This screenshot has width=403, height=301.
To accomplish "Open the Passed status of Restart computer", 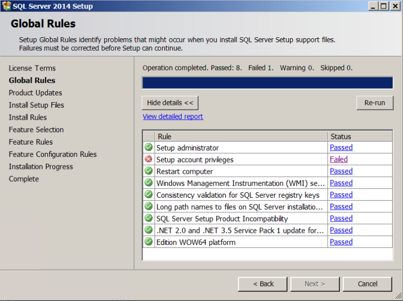I will tap(341, 171).
